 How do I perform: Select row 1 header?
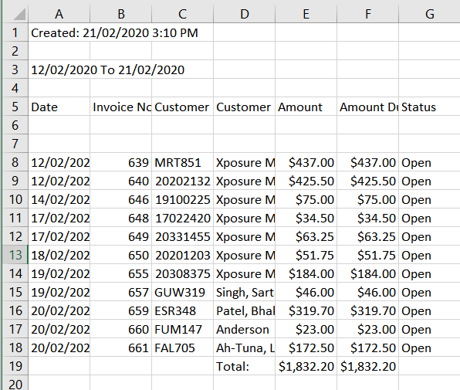point(15,32)
